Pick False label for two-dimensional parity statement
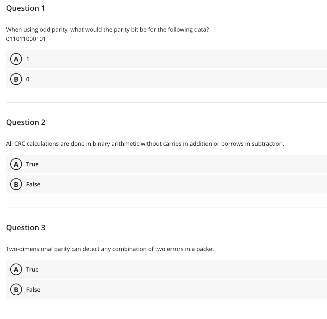Screen dimensions: 327x319 click(33, 290)
